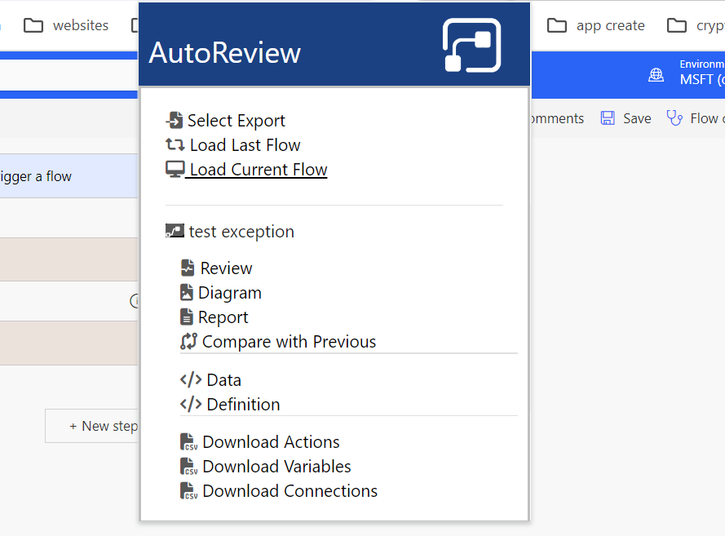
Task: Select the Load Last Flow arrows icon
Action: (x=174, y=144)
